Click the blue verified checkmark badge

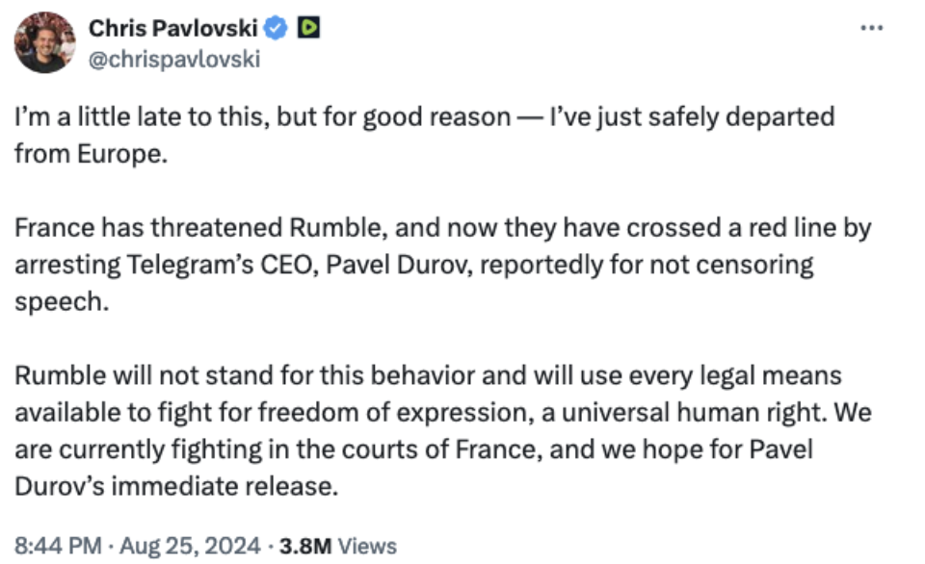[275, 28]
